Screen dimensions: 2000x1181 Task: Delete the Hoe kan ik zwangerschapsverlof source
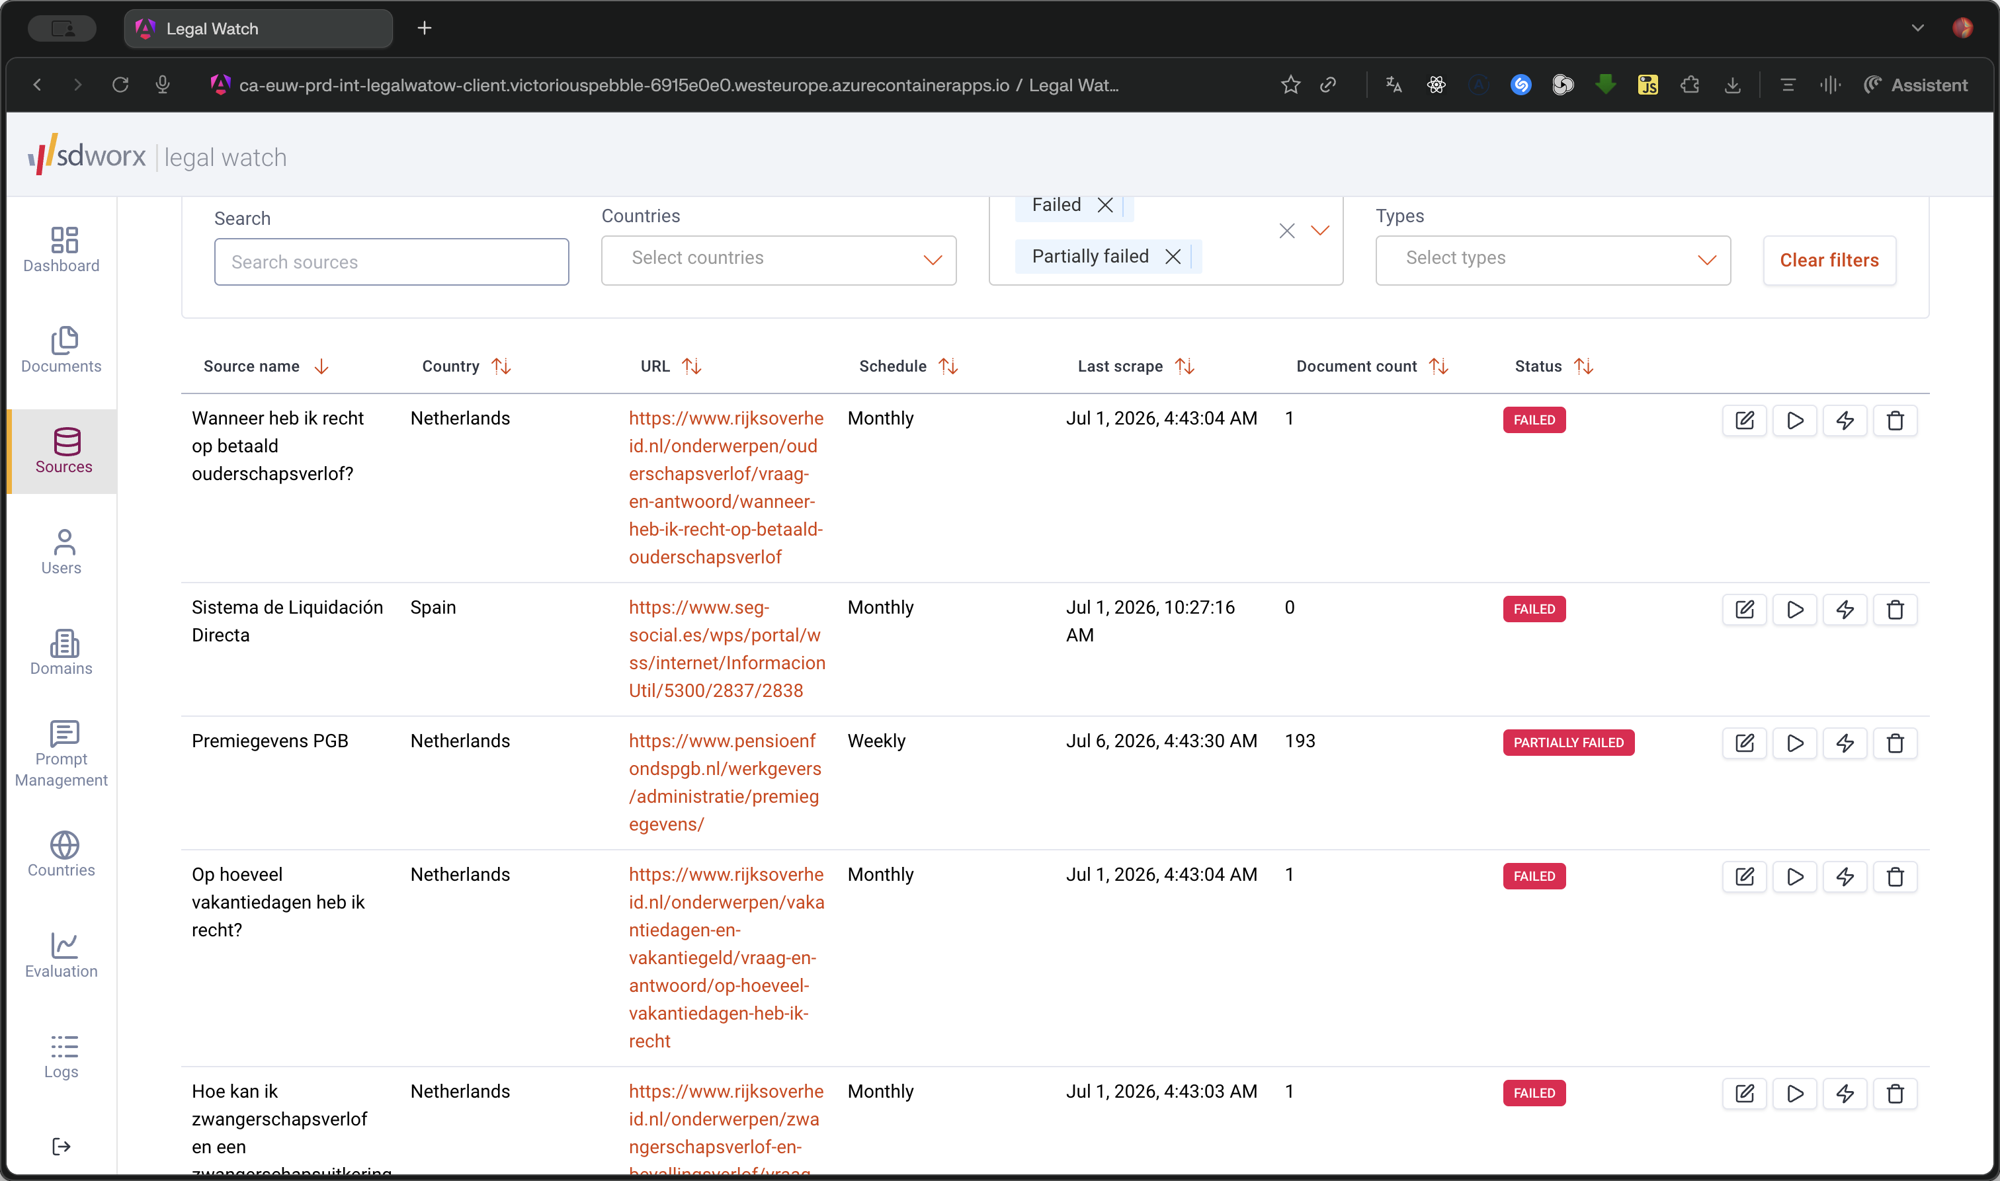[x=1894, y=1094]
